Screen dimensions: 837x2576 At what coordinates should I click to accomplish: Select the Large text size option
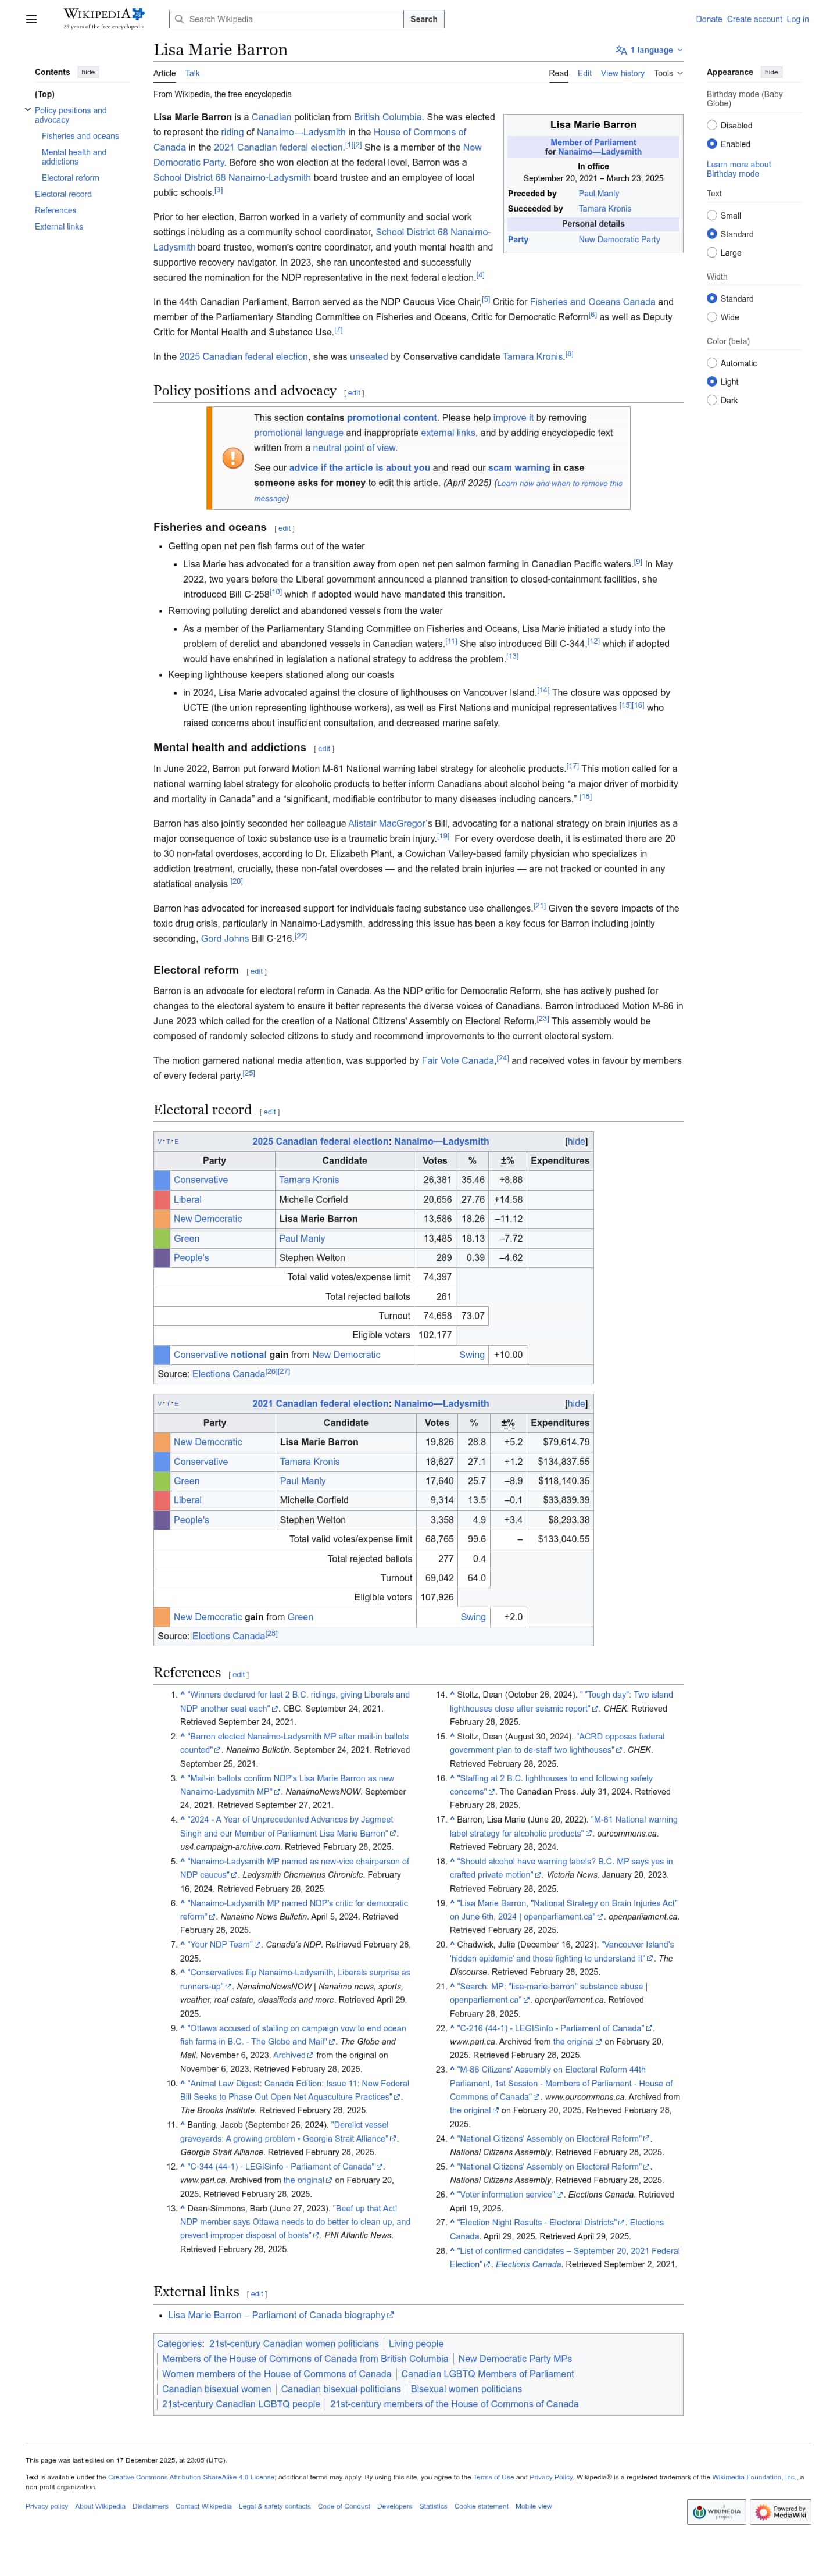[712, 253]
